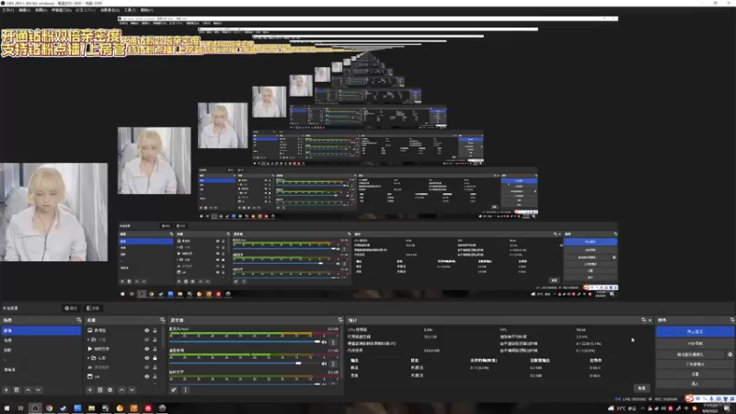
Task: Move selected source down
Action: click(x=132, y=390)
